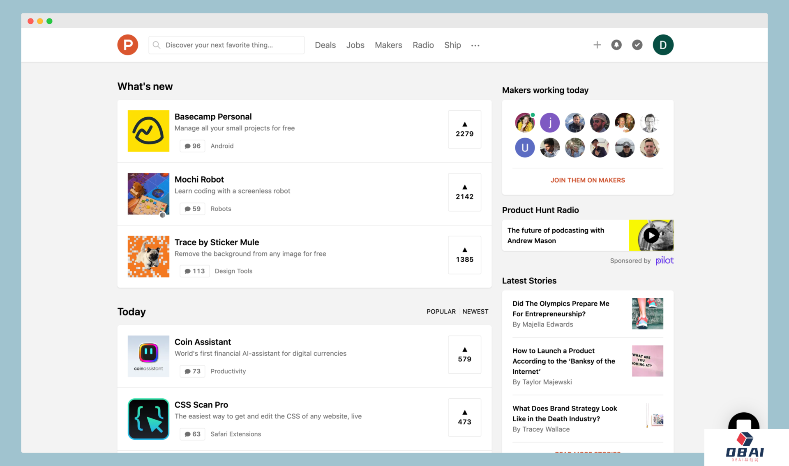Click the maker avatar with green online dot
This screenshot has height=466, width=789.
(x=525, y=123)
